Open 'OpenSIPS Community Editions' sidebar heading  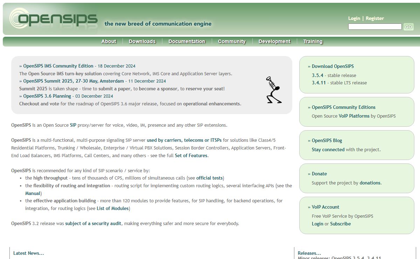[343, 107]
